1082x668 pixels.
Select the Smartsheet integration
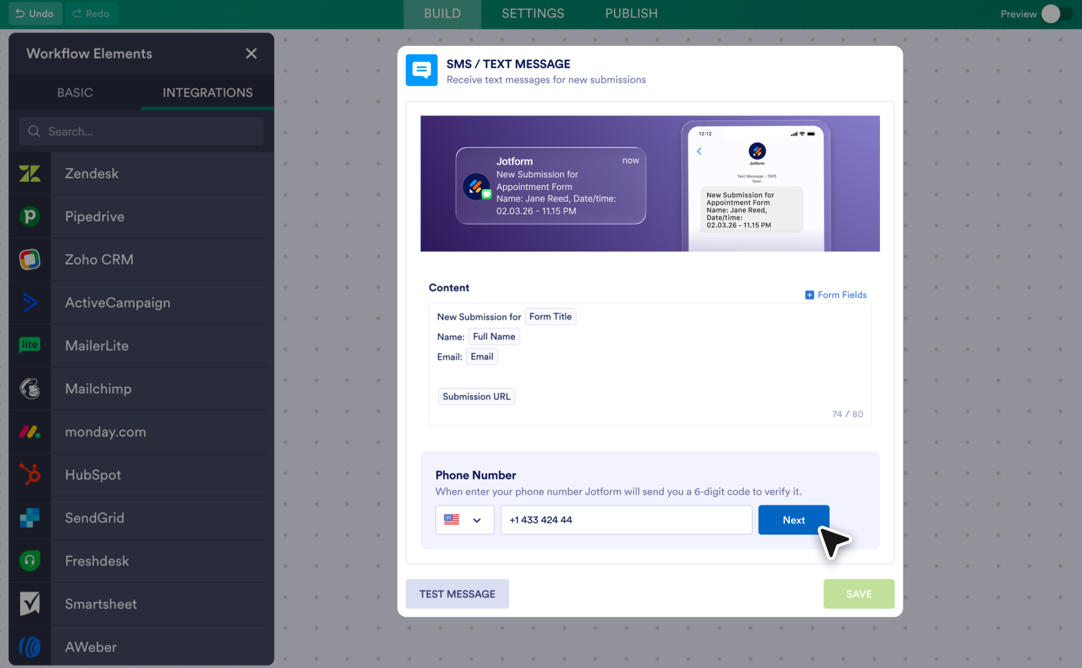[x=141, y=604]
